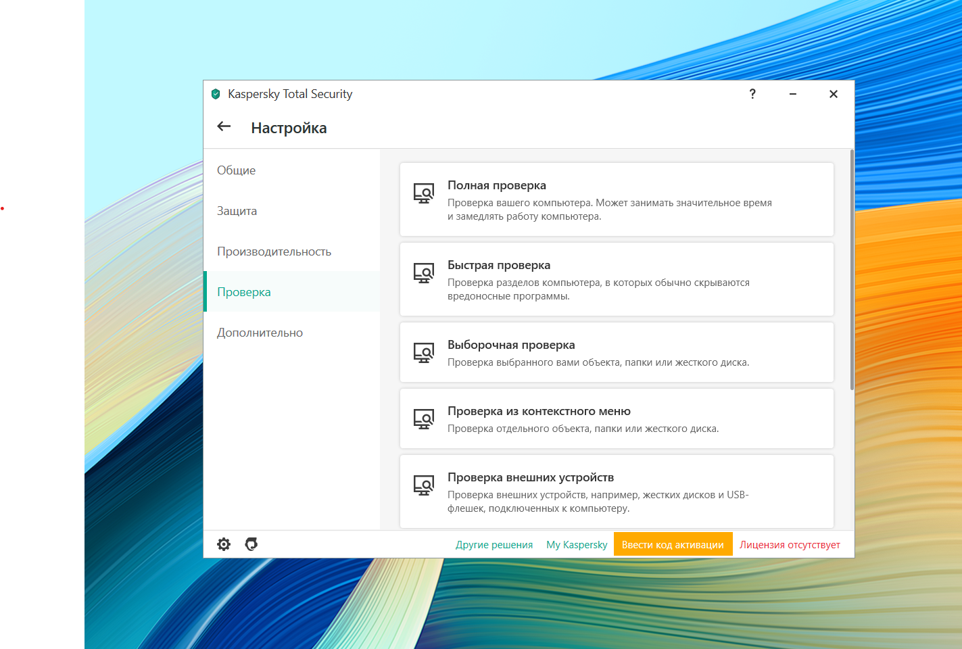Click the Ввести код активации button
This screenshot has height=649, width=962.
tap(673, 545)
